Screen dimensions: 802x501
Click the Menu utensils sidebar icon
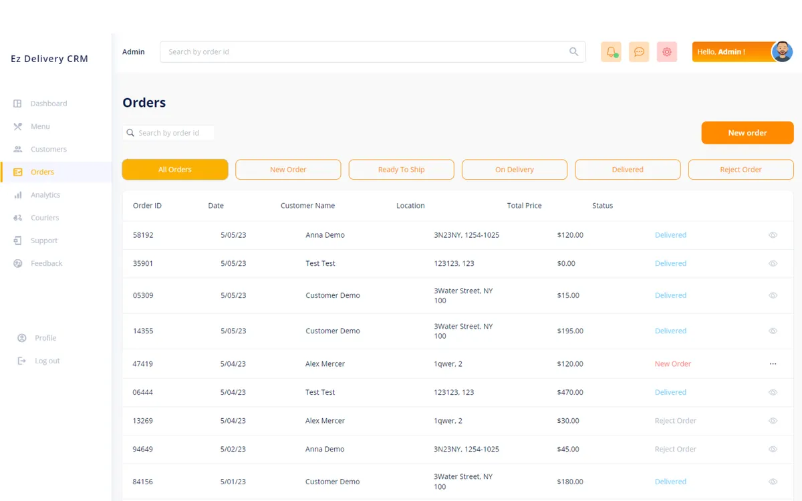click(17, 126)
